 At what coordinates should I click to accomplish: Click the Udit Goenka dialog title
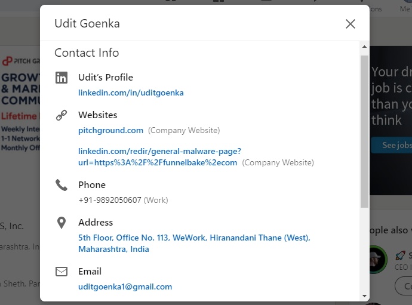tap(87, 23)
